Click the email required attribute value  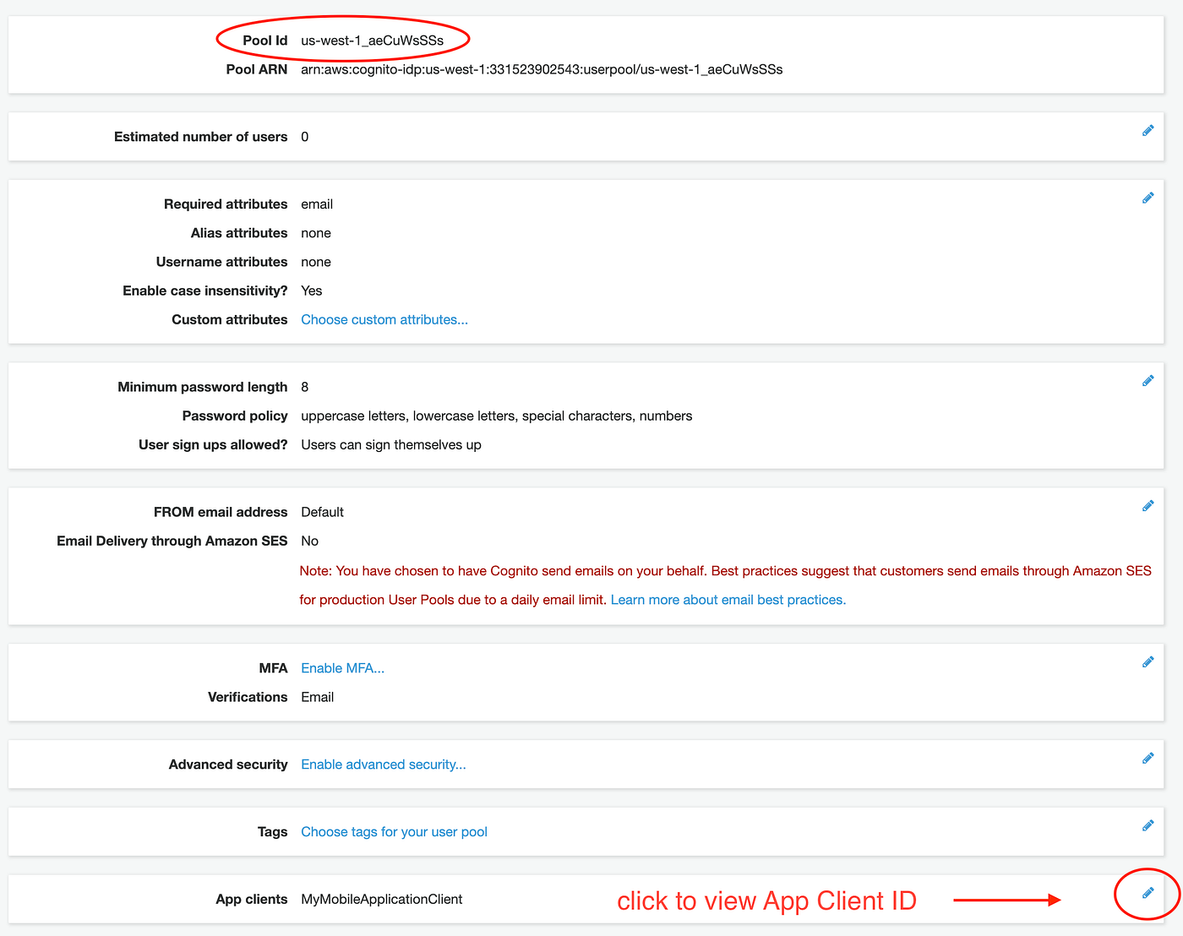tap(317, 204)
